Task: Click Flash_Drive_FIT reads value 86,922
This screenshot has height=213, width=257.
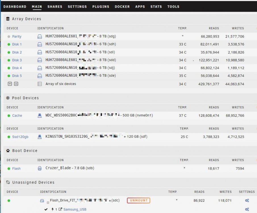Action: point(199,201)
